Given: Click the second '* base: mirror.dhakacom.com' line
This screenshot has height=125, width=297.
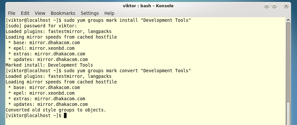Looking at the screenshot, I should pos(44,87).
